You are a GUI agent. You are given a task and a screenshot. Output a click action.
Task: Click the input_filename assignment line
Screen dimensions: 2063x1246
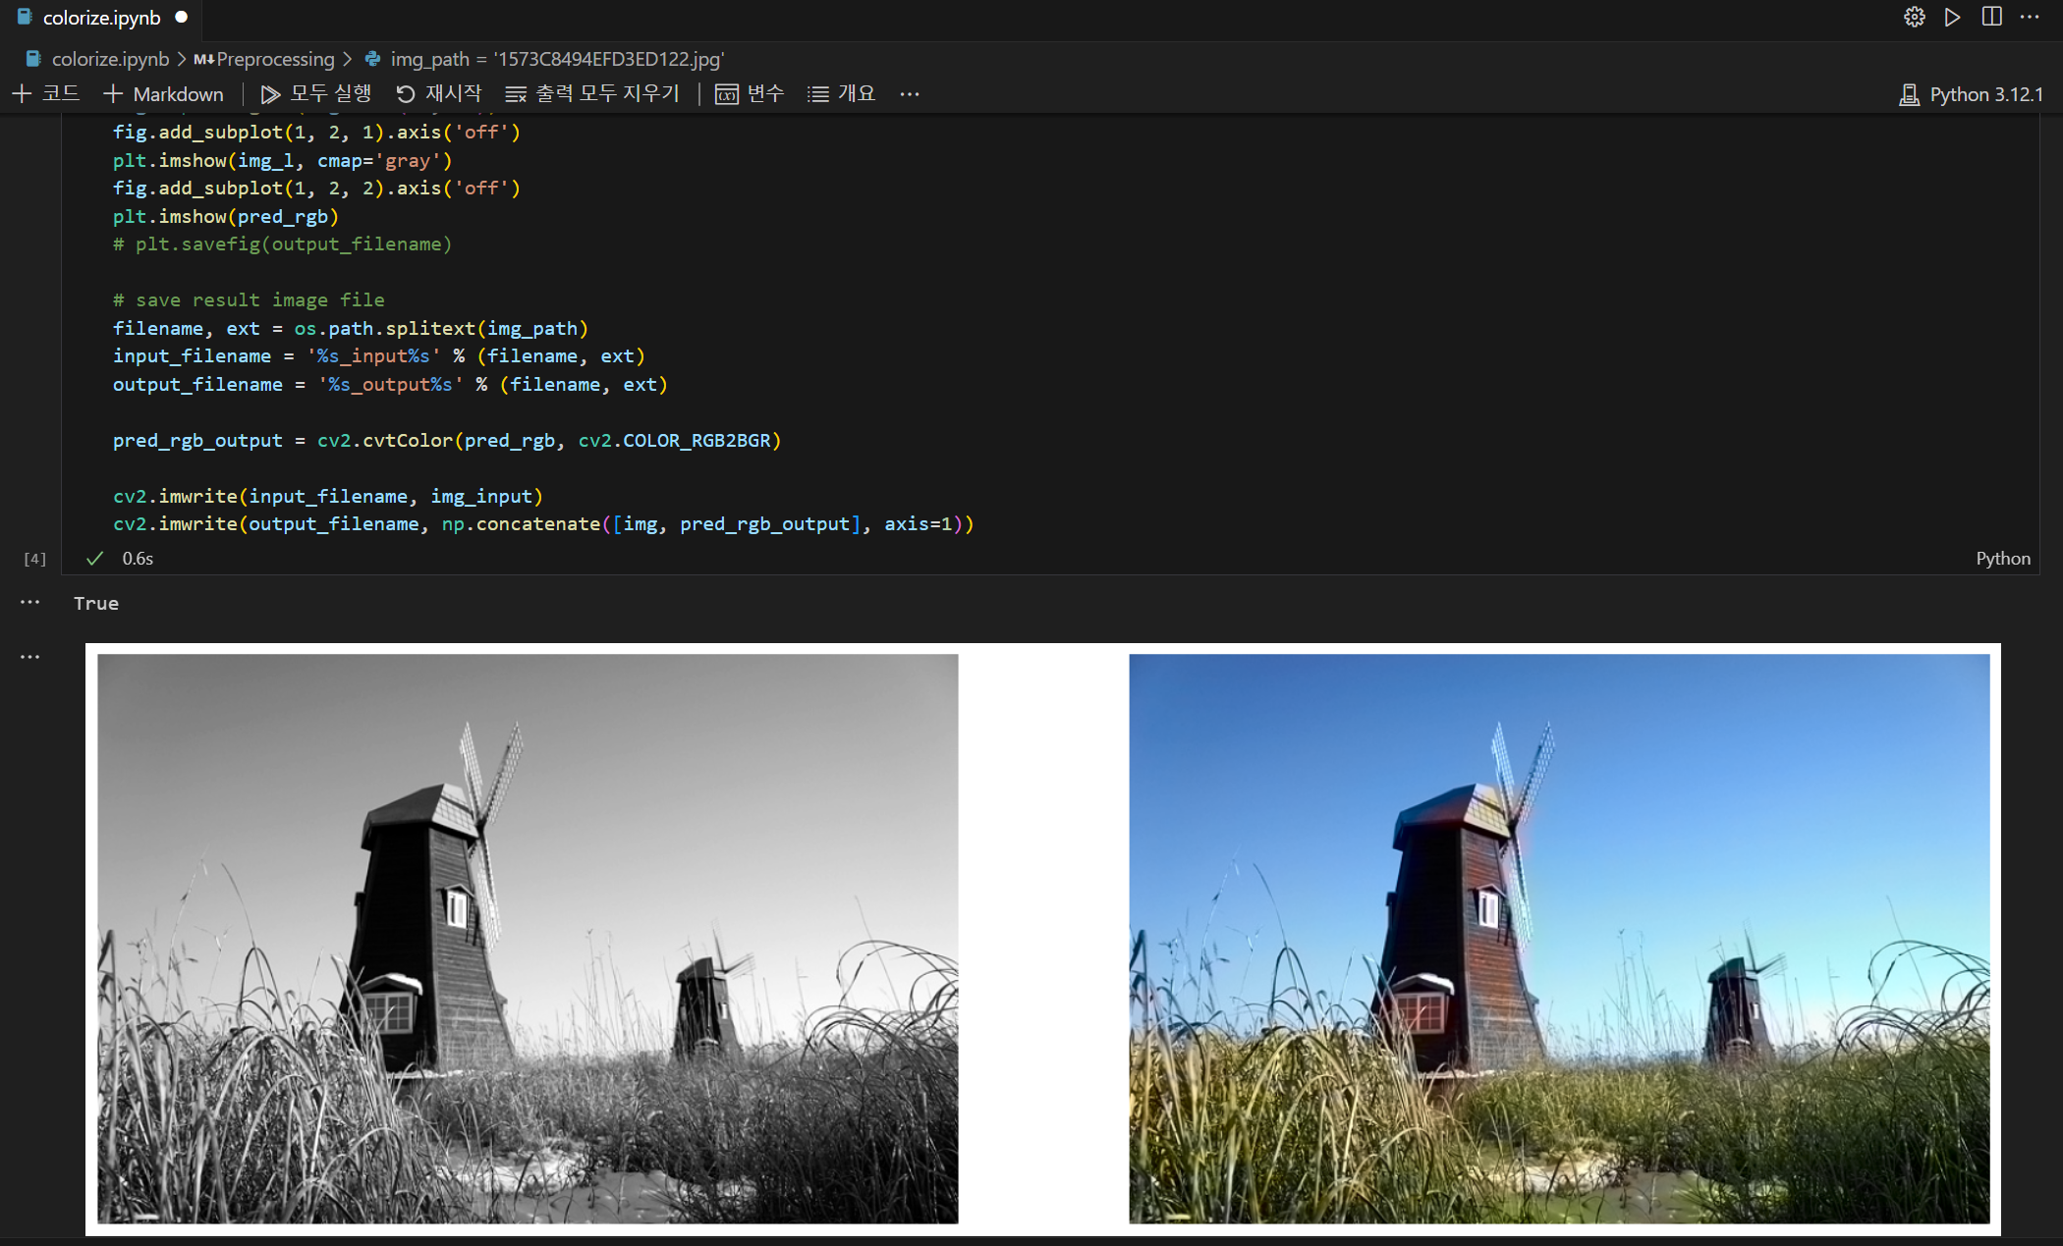(379, 355)
